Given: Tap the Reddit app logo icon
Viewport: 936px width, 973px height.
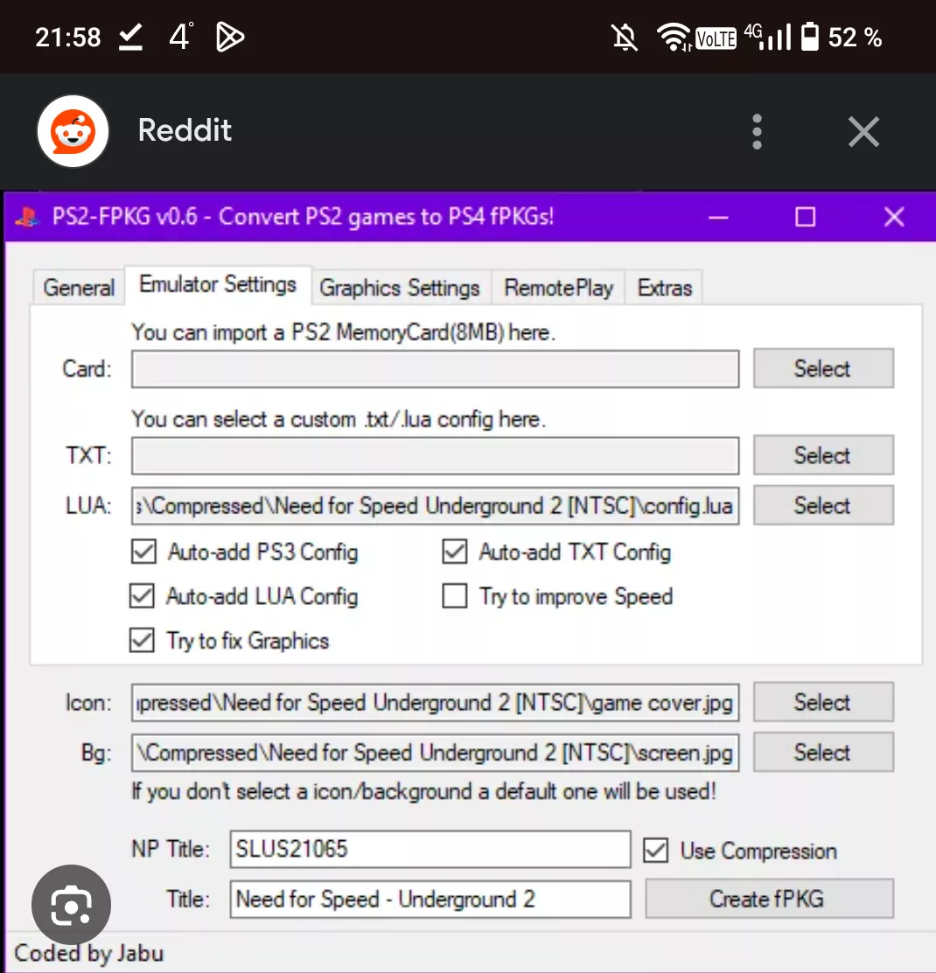Looking at the screenshot, I should pyautogui.click(x=73, y=131).
